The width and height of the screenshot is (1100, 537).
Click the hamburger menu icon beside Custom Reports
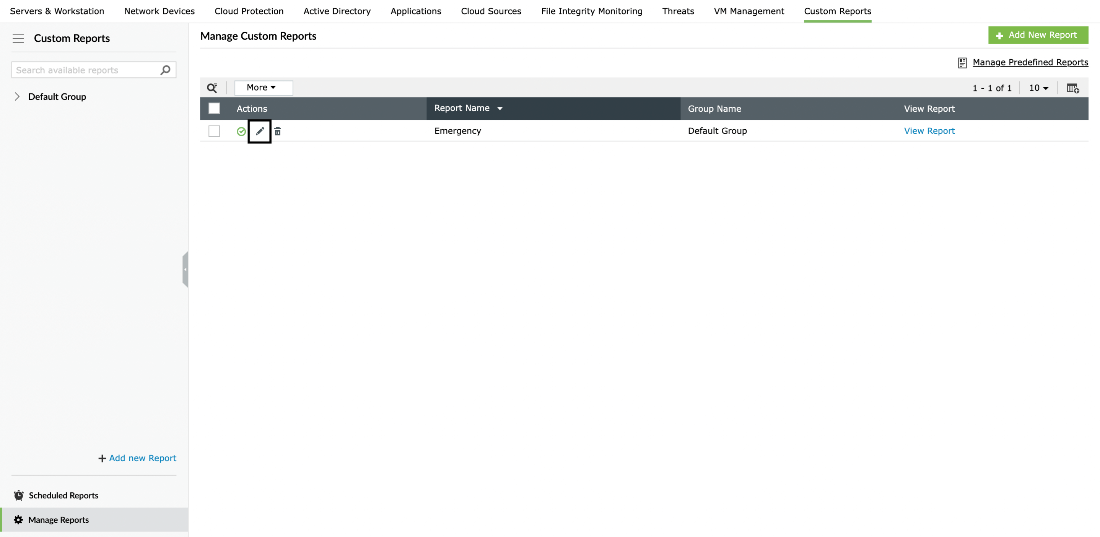18,38
